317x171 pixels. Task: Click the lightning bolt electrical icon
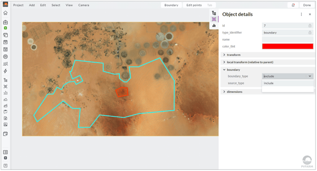pyautogui.click(x=6, y=71)
